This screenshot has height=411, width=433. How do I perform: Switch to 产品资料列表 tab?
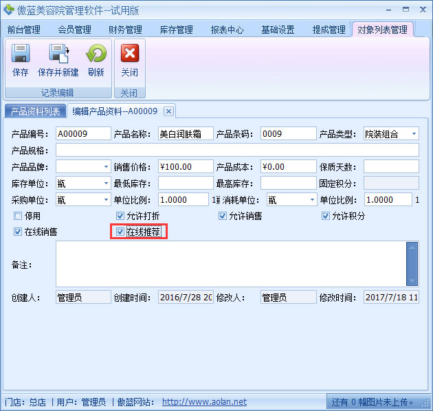tap(35, 111)
